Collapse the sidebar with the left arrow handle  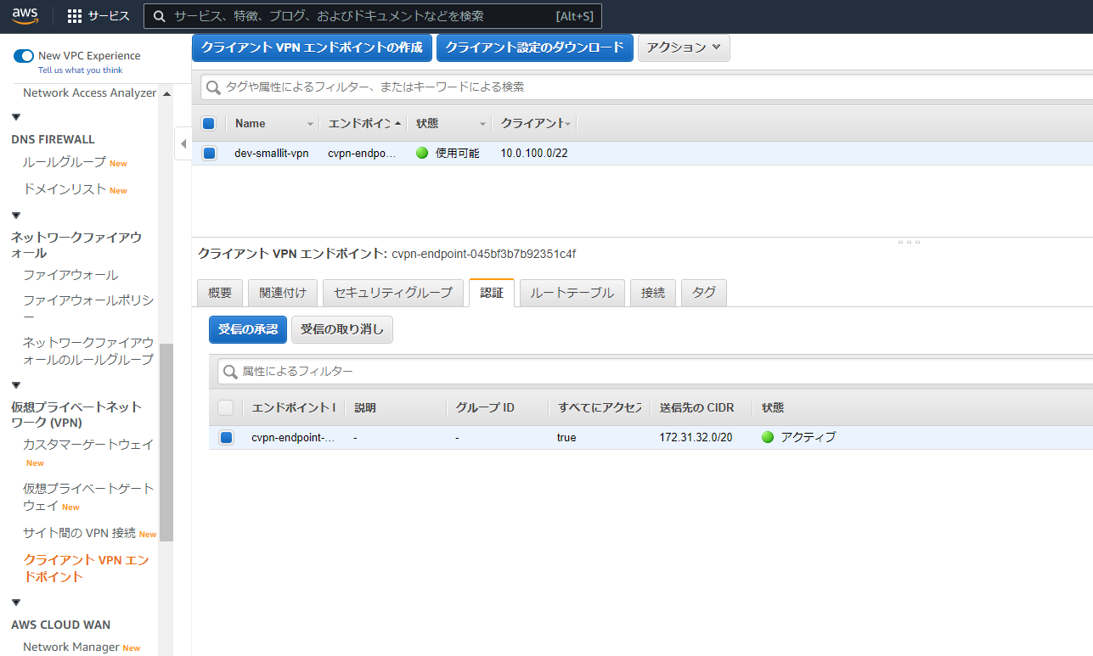(x=183, y=144)
